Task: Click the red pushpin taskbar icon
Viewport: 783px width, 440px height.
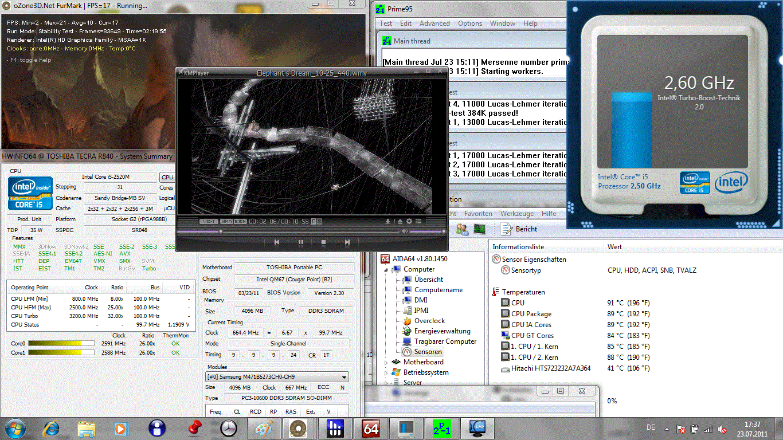Action: 194,427
